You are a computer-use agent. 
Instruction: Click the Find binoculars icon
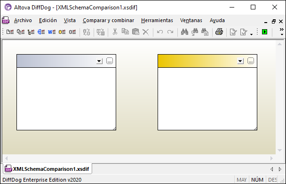pyautogui.click(x=184, y=32)
